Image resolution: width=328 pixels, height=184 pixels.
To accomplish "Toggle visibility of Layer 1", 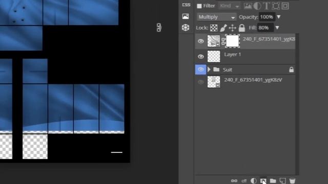I will click(x=201, y=57).
